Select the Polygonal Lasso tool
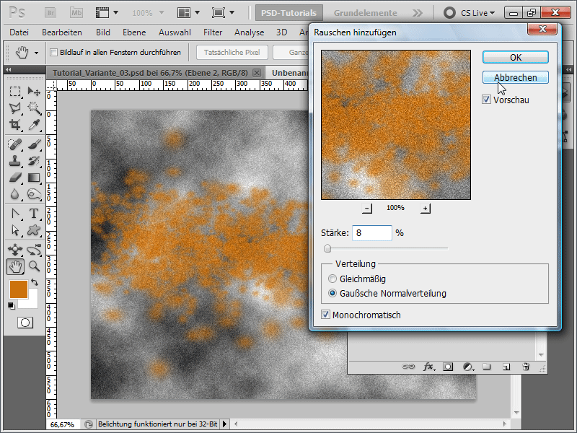The width and height of the screenshot is (577, 433). [15, 108]
